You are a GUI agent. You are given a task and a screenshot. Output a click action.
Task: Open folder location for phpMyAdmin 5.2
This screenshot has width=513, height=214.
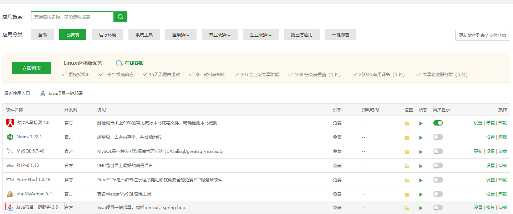pos(407,194)
